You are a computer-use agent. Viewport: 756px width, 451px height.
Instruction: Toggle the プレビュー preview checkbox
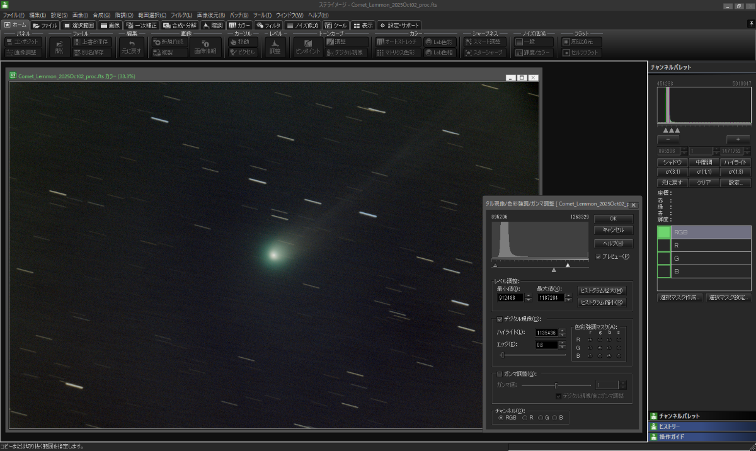pyautogui.click(x=598, y=256)
